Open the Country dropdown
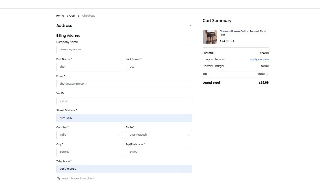Image resolution: width=320 pixels, height=183 pixels. (x=89, y=135)
